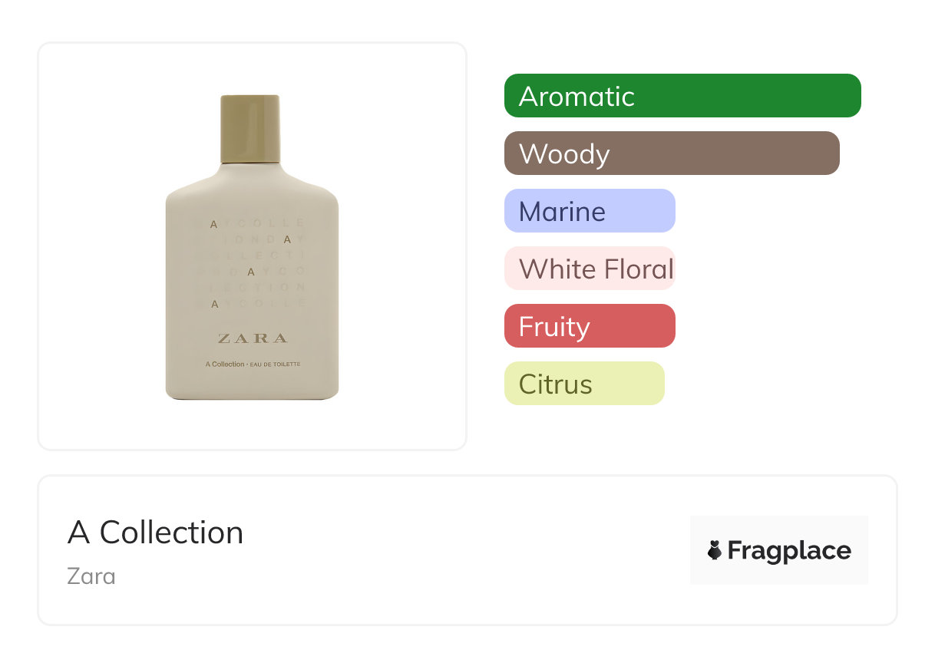Click the word Aromatic in the top bar
This screenshot has width=935, height=663.
coord(577,96)
